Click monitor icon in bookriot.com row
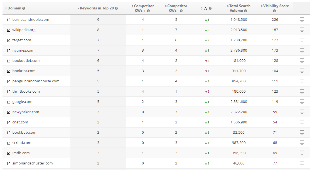This screenshot has width=312, height=170. (302, 71)
